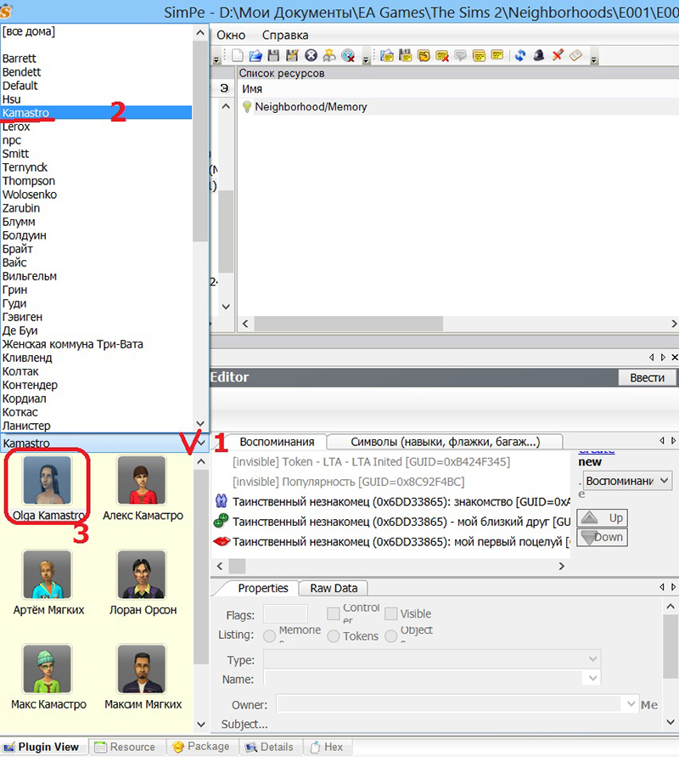Click the green close friend memory icon
The width and height of the screenshot is (679, 757).
tap(222, 522)
